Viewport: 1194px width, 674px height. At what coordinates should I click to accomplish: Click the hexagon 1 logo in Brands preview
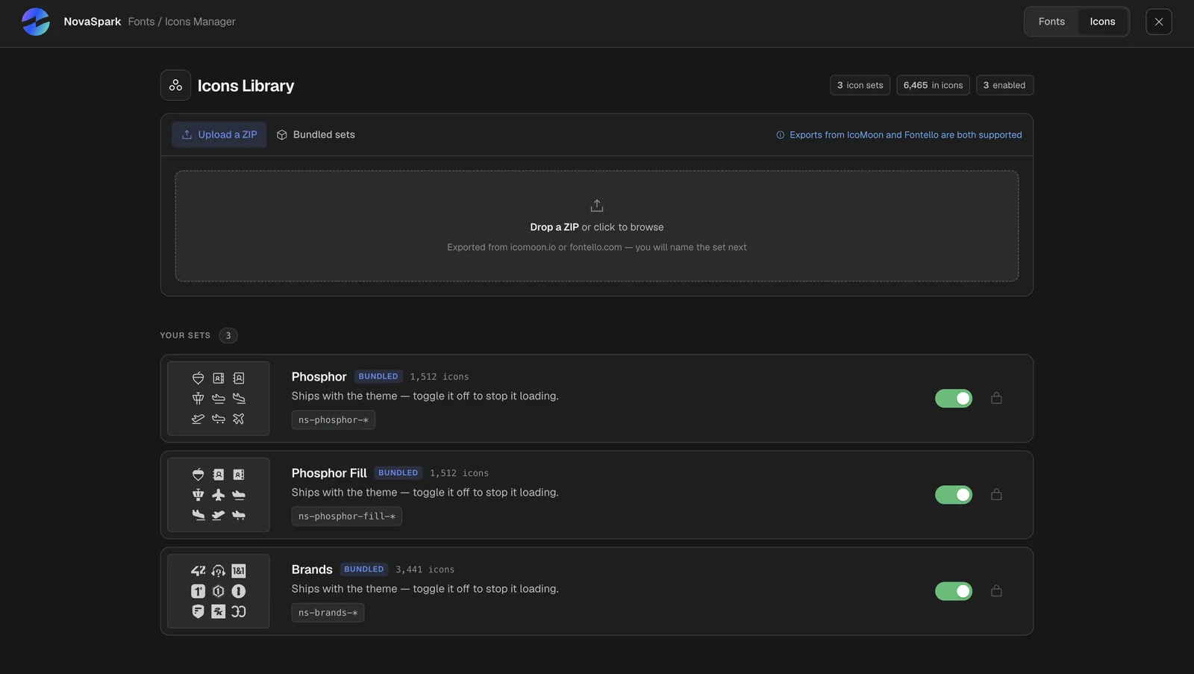(218, 591)
